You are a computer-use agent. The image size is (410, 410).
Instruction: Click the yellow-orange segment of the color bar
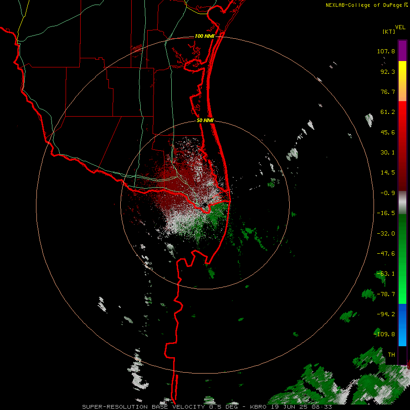point(402,81)
